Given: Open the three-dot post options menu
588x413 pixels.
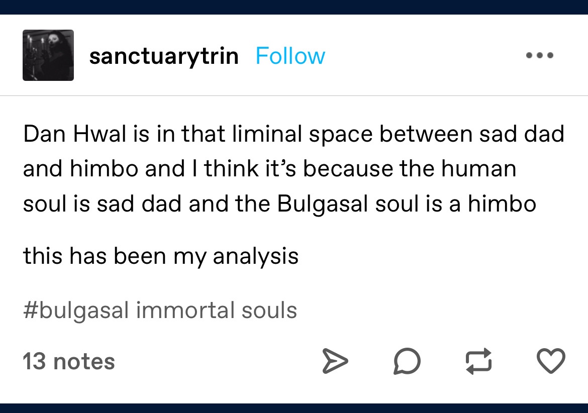Looking at the screenshot, I should [x=540, y=56].
